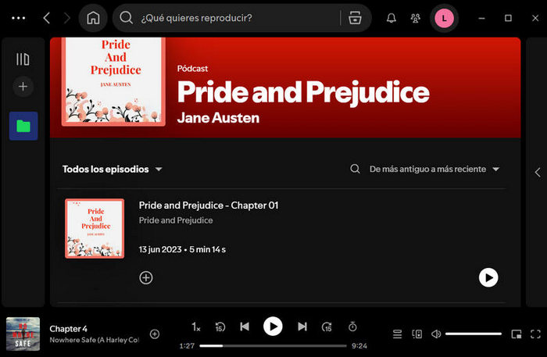
Task: Click the Pride And Prejudice podcast cover
Action: pyautogui.click(x=113, y=81)
